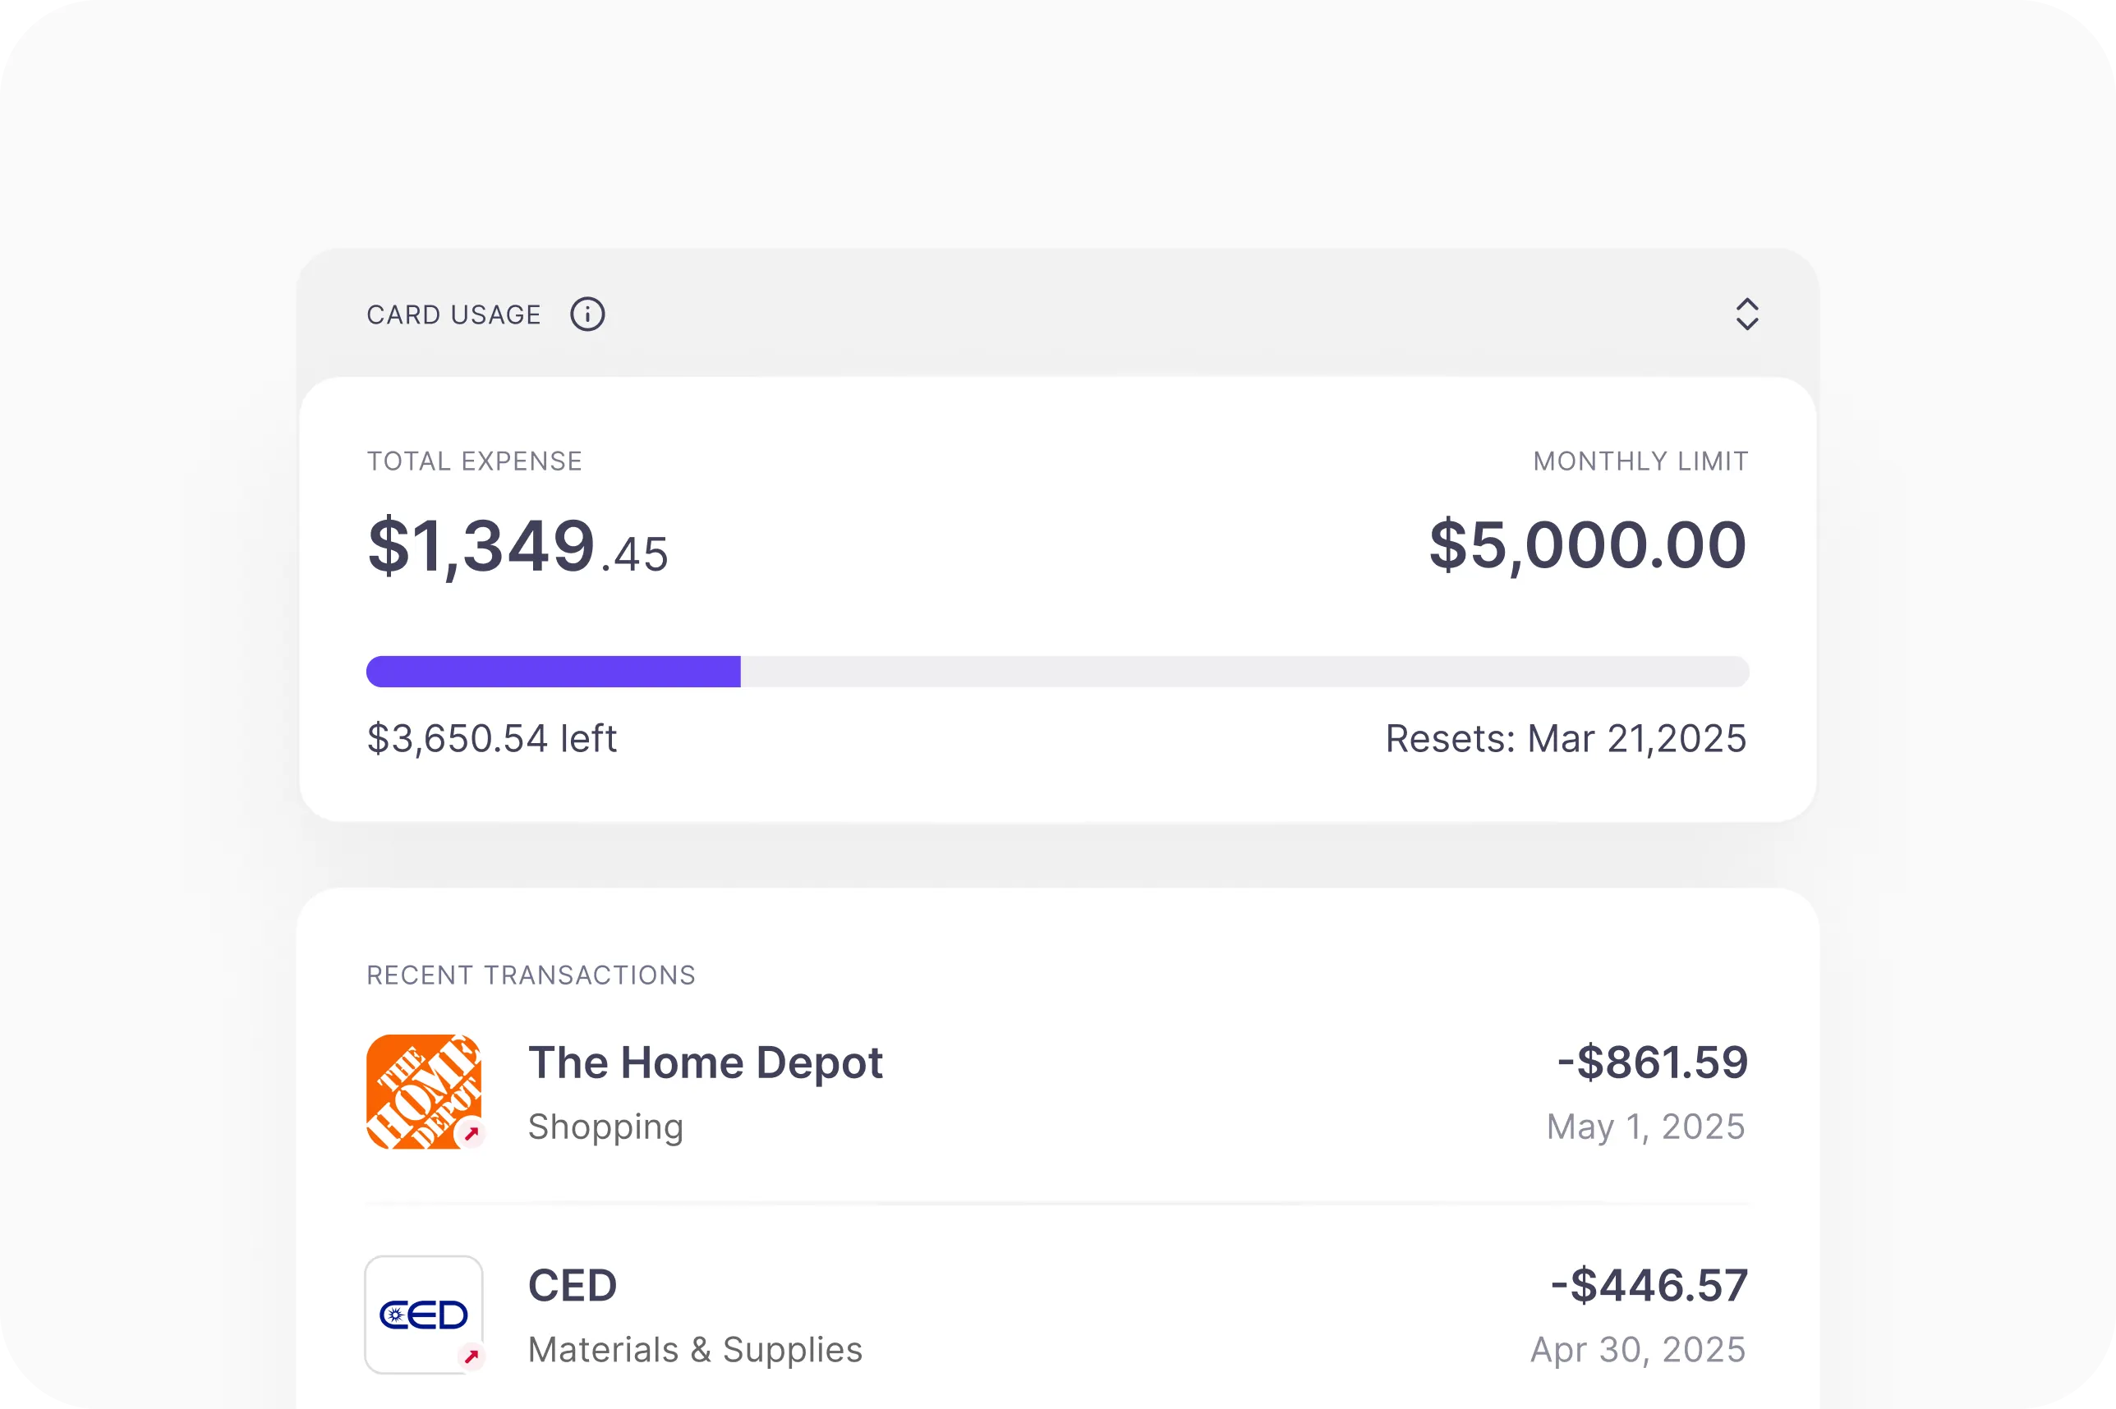Open the CED transaction name

click(x=573, y=1285)
